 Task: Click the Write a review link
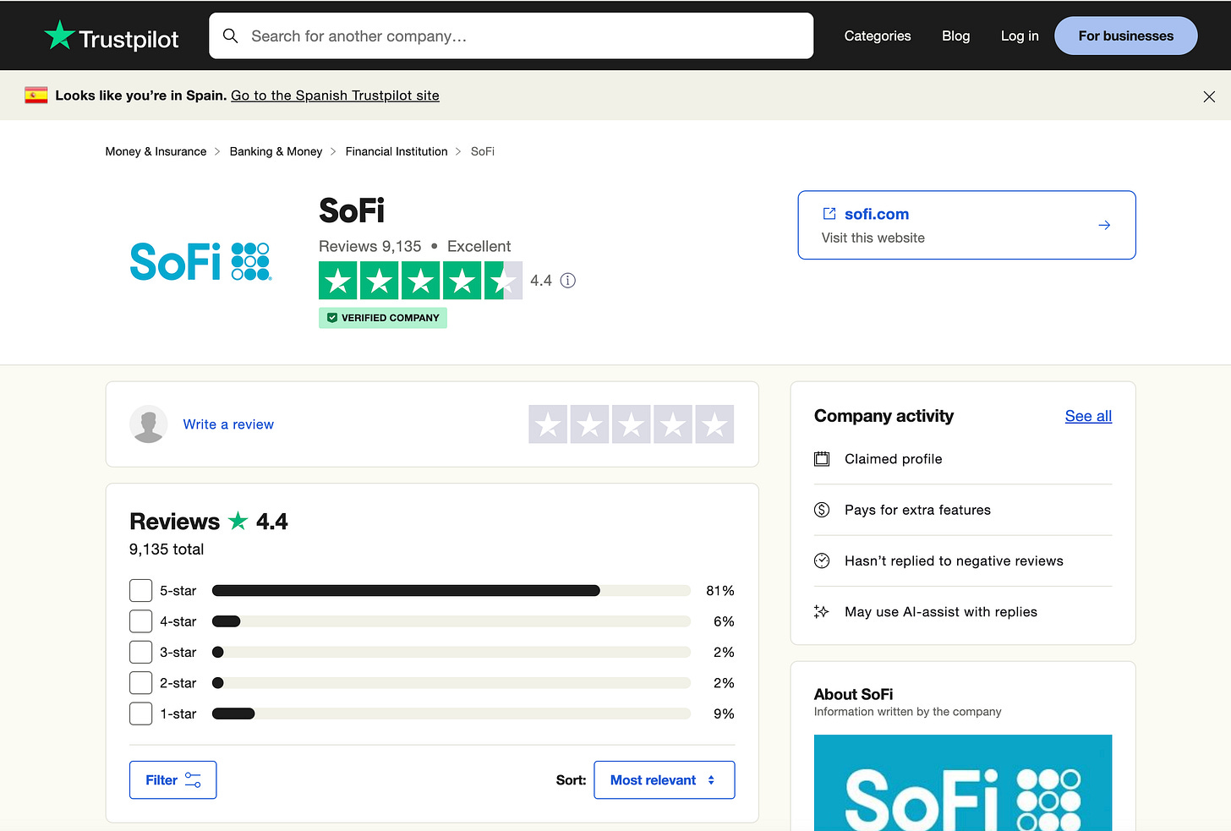228,424
